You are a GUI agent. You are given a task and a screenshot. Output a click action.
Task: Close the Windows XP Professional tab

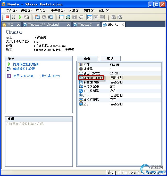tap(68, 25)
